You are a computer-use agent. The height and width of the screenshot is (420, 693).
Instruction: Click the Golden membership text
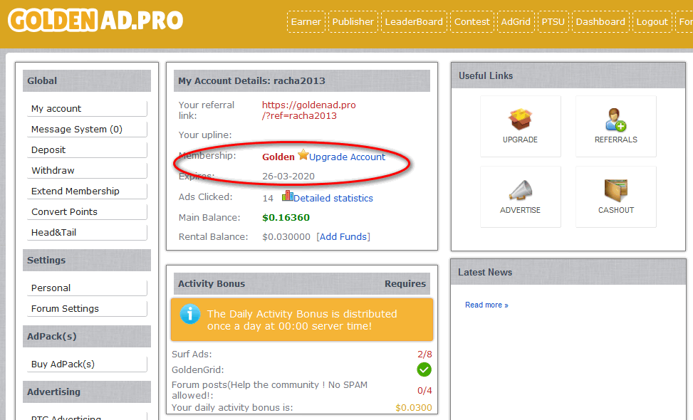pos(278,157)
